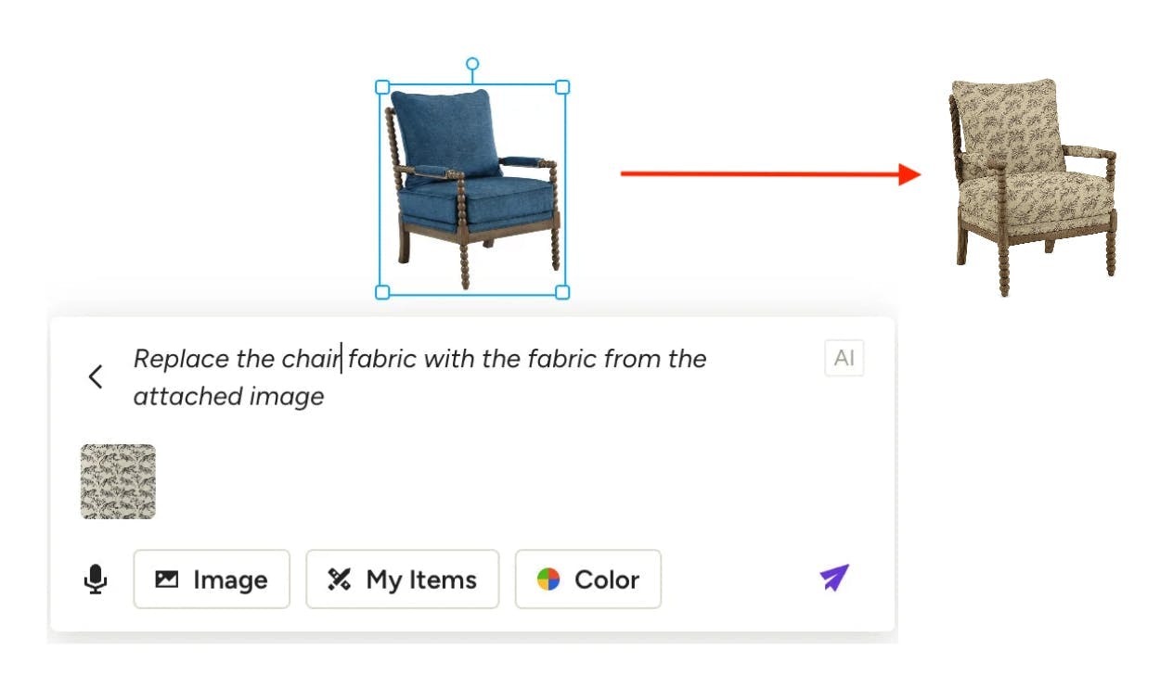
Task: Click the bottom-right resize handle of the selection
Action: click(561, 292)
